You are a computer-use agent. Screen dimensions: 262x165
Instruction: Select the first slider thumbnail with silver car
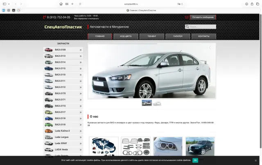(147, 103)
